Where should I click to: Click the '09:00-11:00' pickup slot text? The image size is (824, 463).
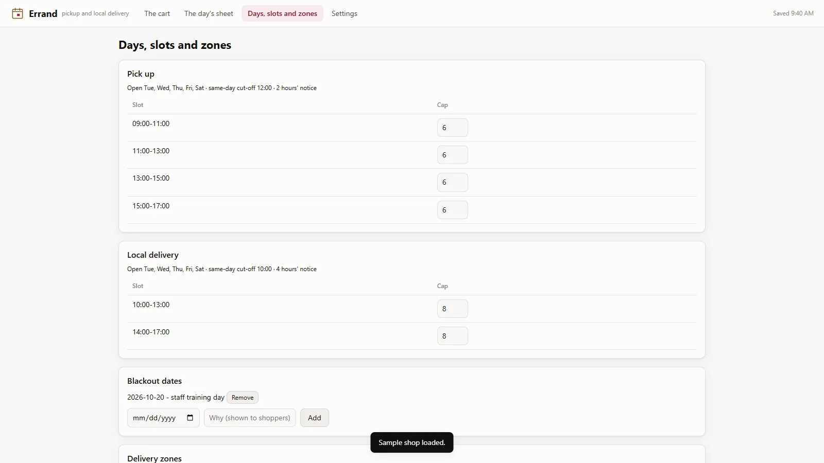coord(151,123)
